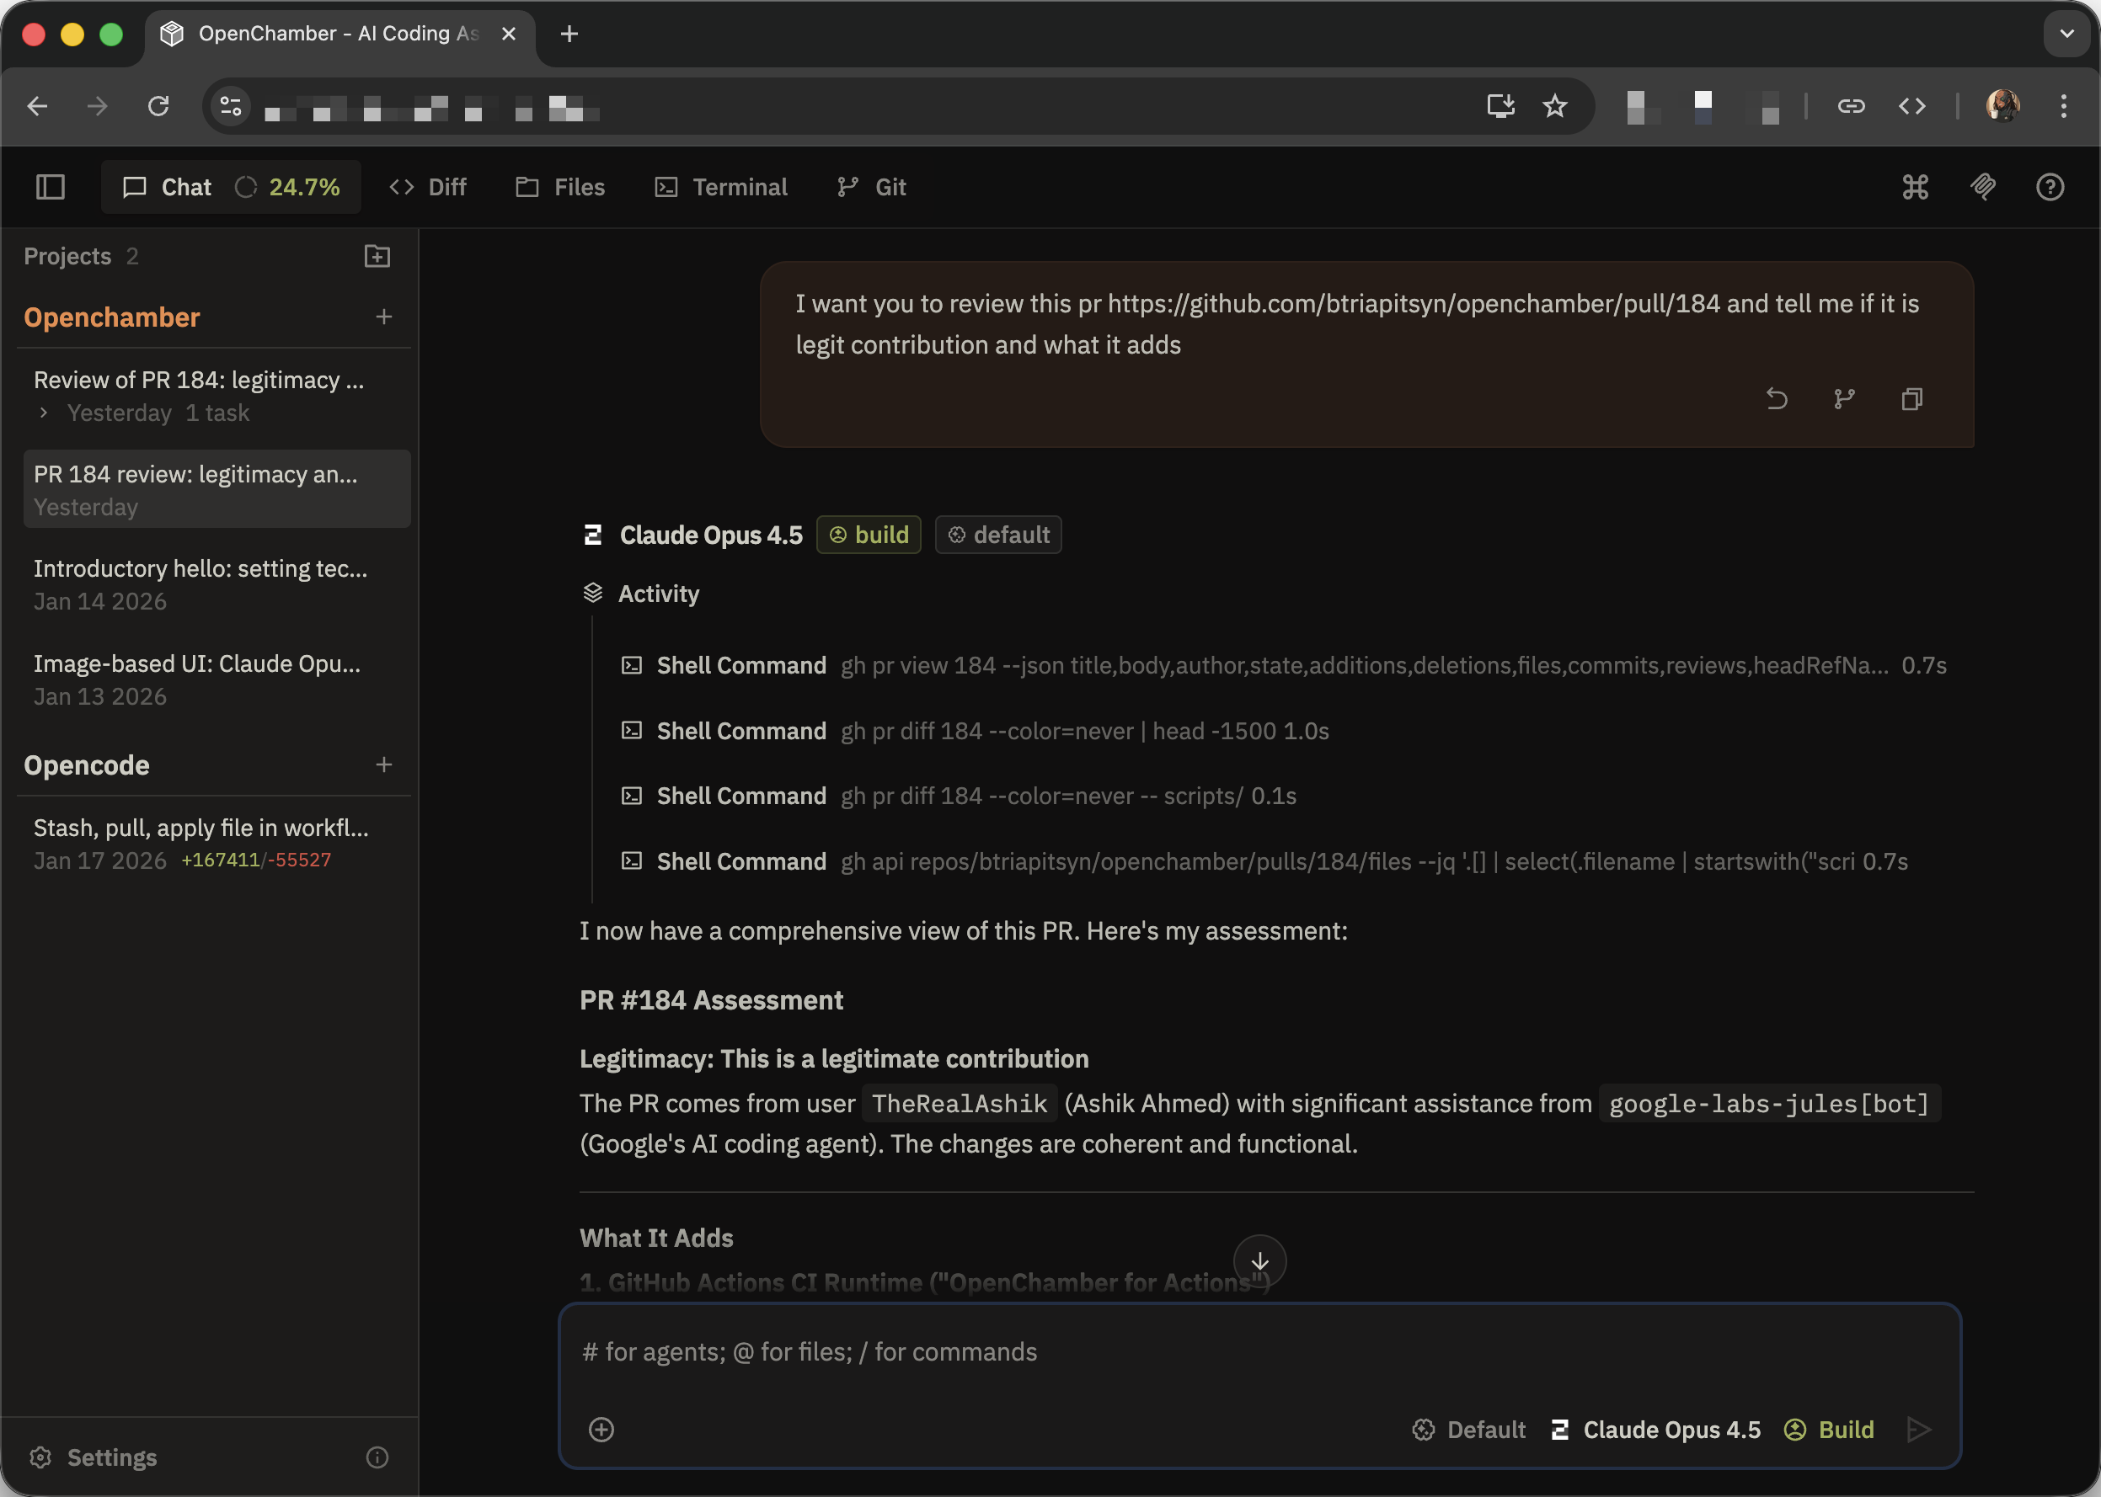
Task: Toggle the sidebar panel icon
Action: tap(51, 187)
